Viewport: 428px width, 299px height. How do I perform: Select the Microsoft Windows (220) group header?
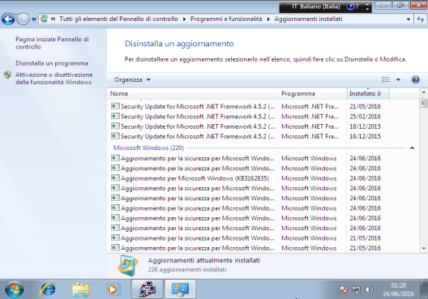click(149, 147)
